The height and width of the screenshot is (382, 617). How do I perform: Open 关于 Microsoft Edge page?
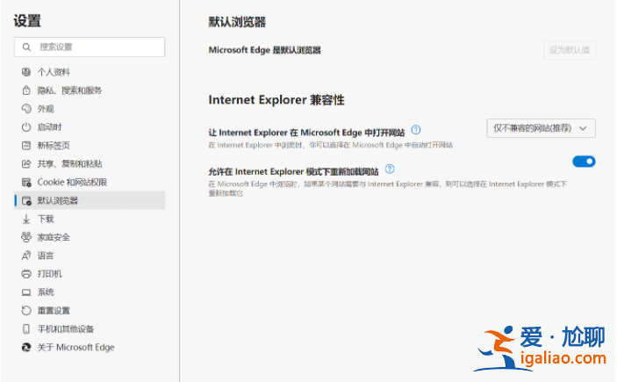(x=90, y=348)
